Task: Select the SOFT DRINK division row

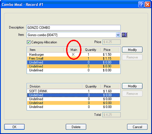Action: [74, 91]
